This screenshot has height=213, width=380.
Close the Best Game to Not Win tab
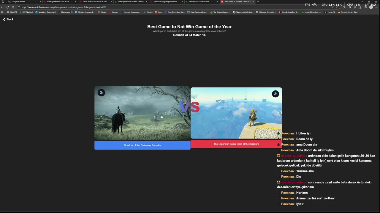pos(253,1)
